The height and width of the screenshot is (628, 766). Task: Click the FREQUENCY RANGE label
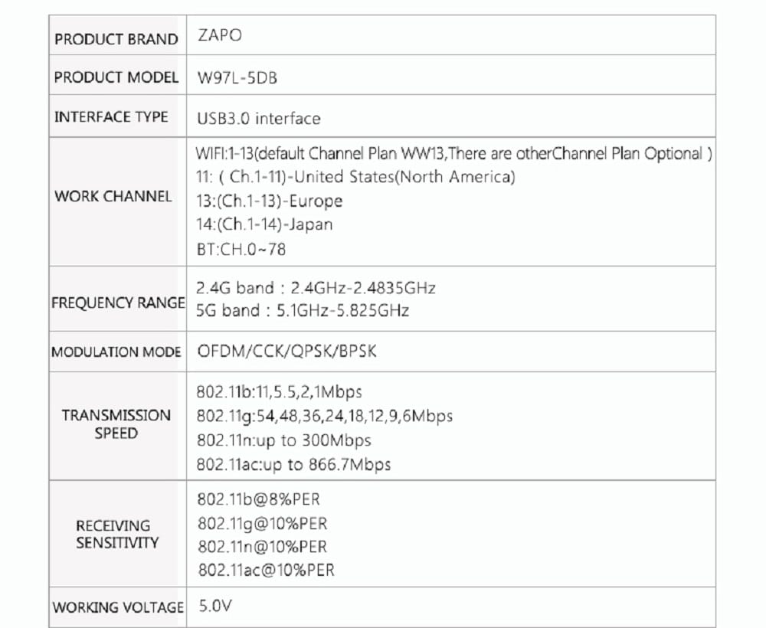(x=118, y=303)
